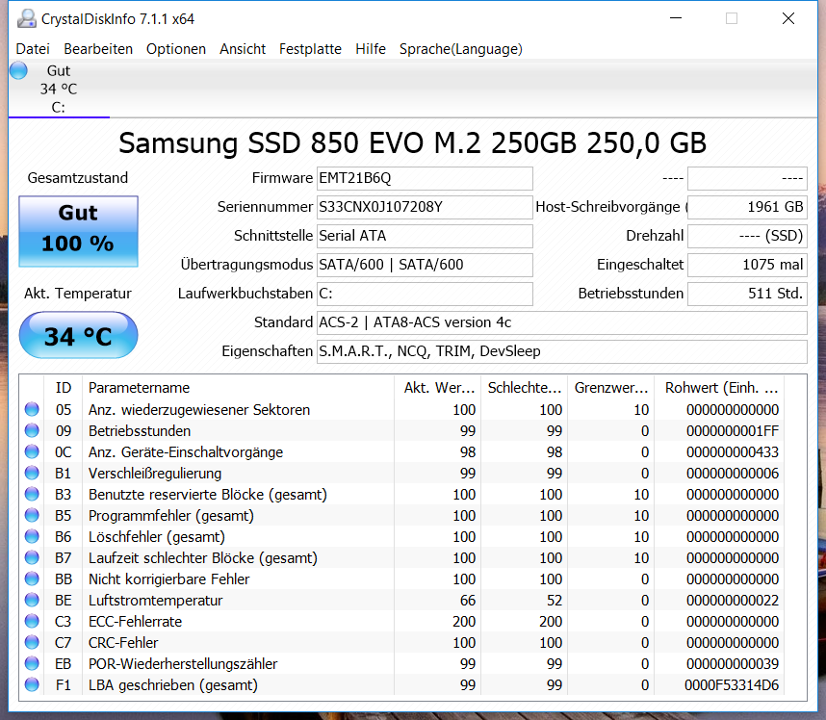Image resolution: width=826 pixels, height=720 pixels.
Task: Click the Drehzahl value ---- (SSD)
Action: tap(747, 236)
